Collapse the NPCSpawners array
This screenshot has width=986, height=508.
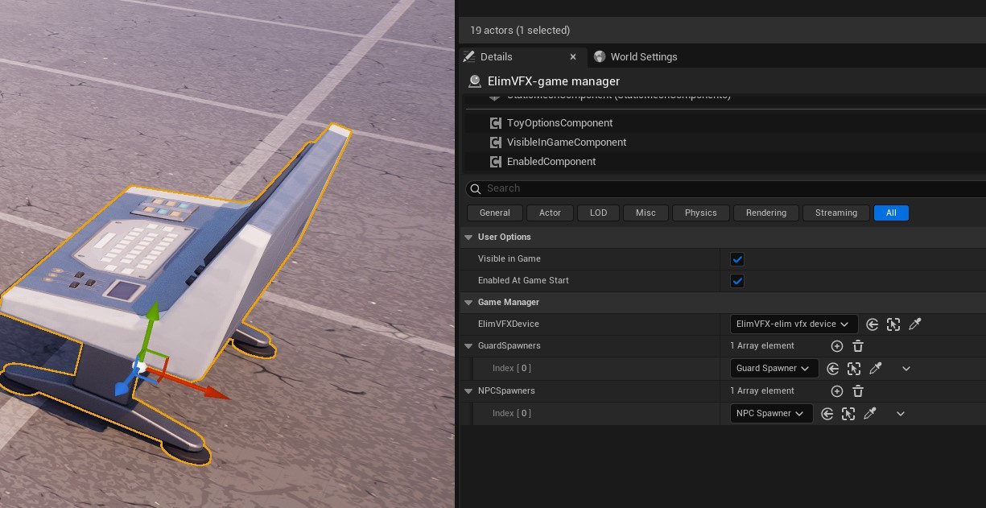click(x=468, y=391)
